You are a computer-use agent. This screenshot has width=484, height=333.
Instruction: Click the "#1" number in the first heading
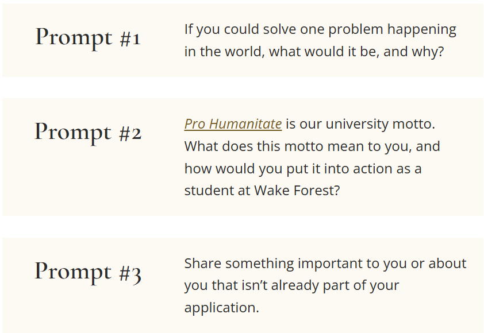click(130, 38)
